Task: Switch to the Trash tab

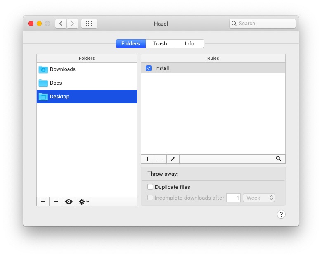Action: (x=160, y=43)
